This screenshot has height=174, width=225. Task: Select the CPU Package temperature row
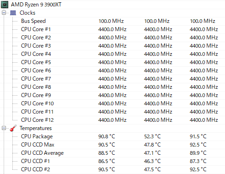tap(112, 136)
